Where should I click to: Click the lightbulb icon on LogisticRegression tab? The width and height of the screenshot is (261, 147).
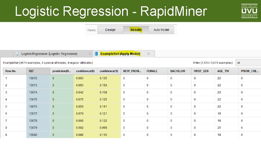(x=17, y=54)
